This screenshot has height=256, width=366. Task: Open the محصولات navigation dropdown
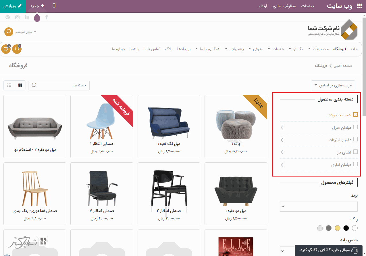[x=319, y=49]
